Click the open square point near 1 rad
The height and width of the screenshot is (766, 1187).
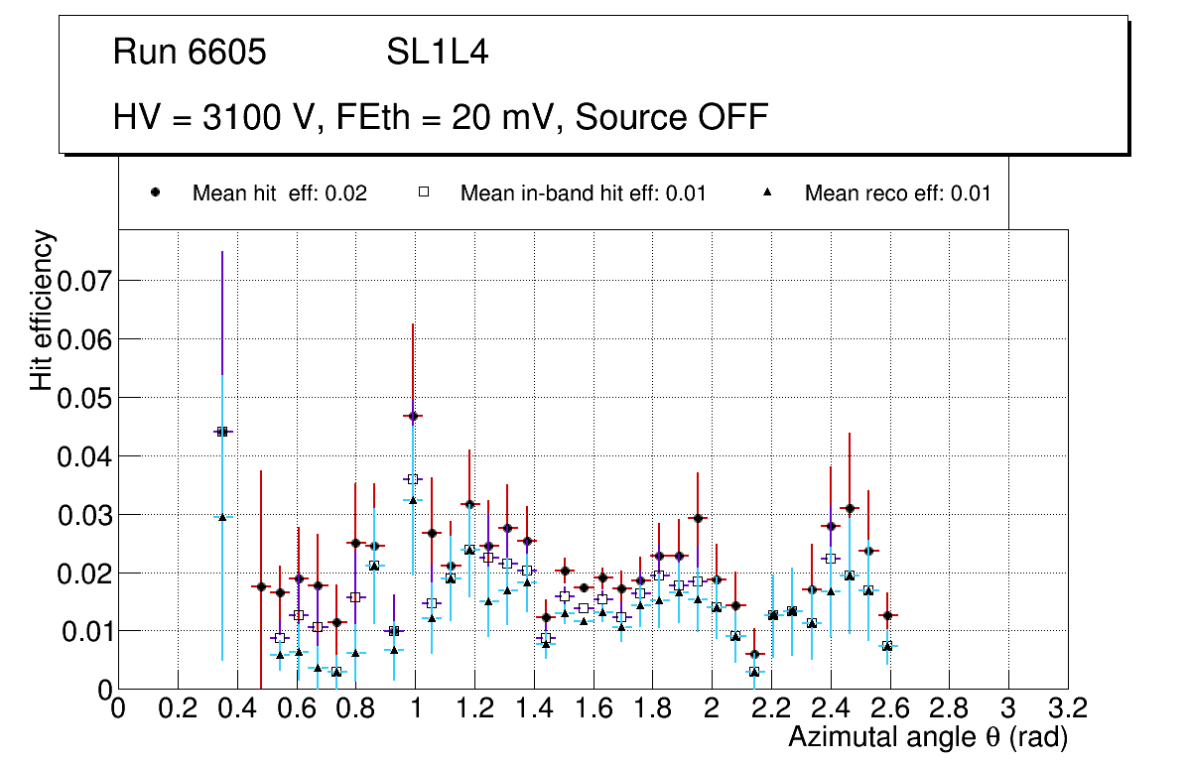click(x=413, y=479)
